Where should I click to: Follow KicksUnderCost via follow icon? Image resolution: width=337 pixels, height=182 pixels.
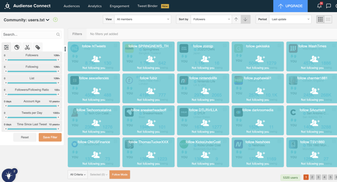[205, 155]
